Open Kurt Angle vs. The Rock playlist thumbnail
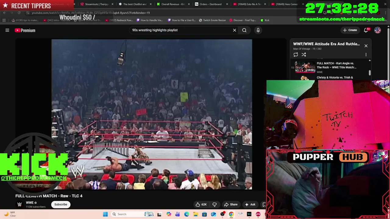 pyautogui.click(x=305, y=67)
